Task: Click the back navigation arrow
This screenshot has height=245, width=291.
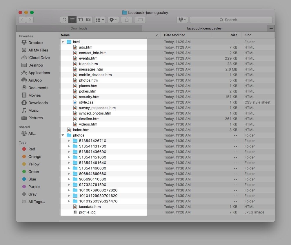Action: point(22,20)
